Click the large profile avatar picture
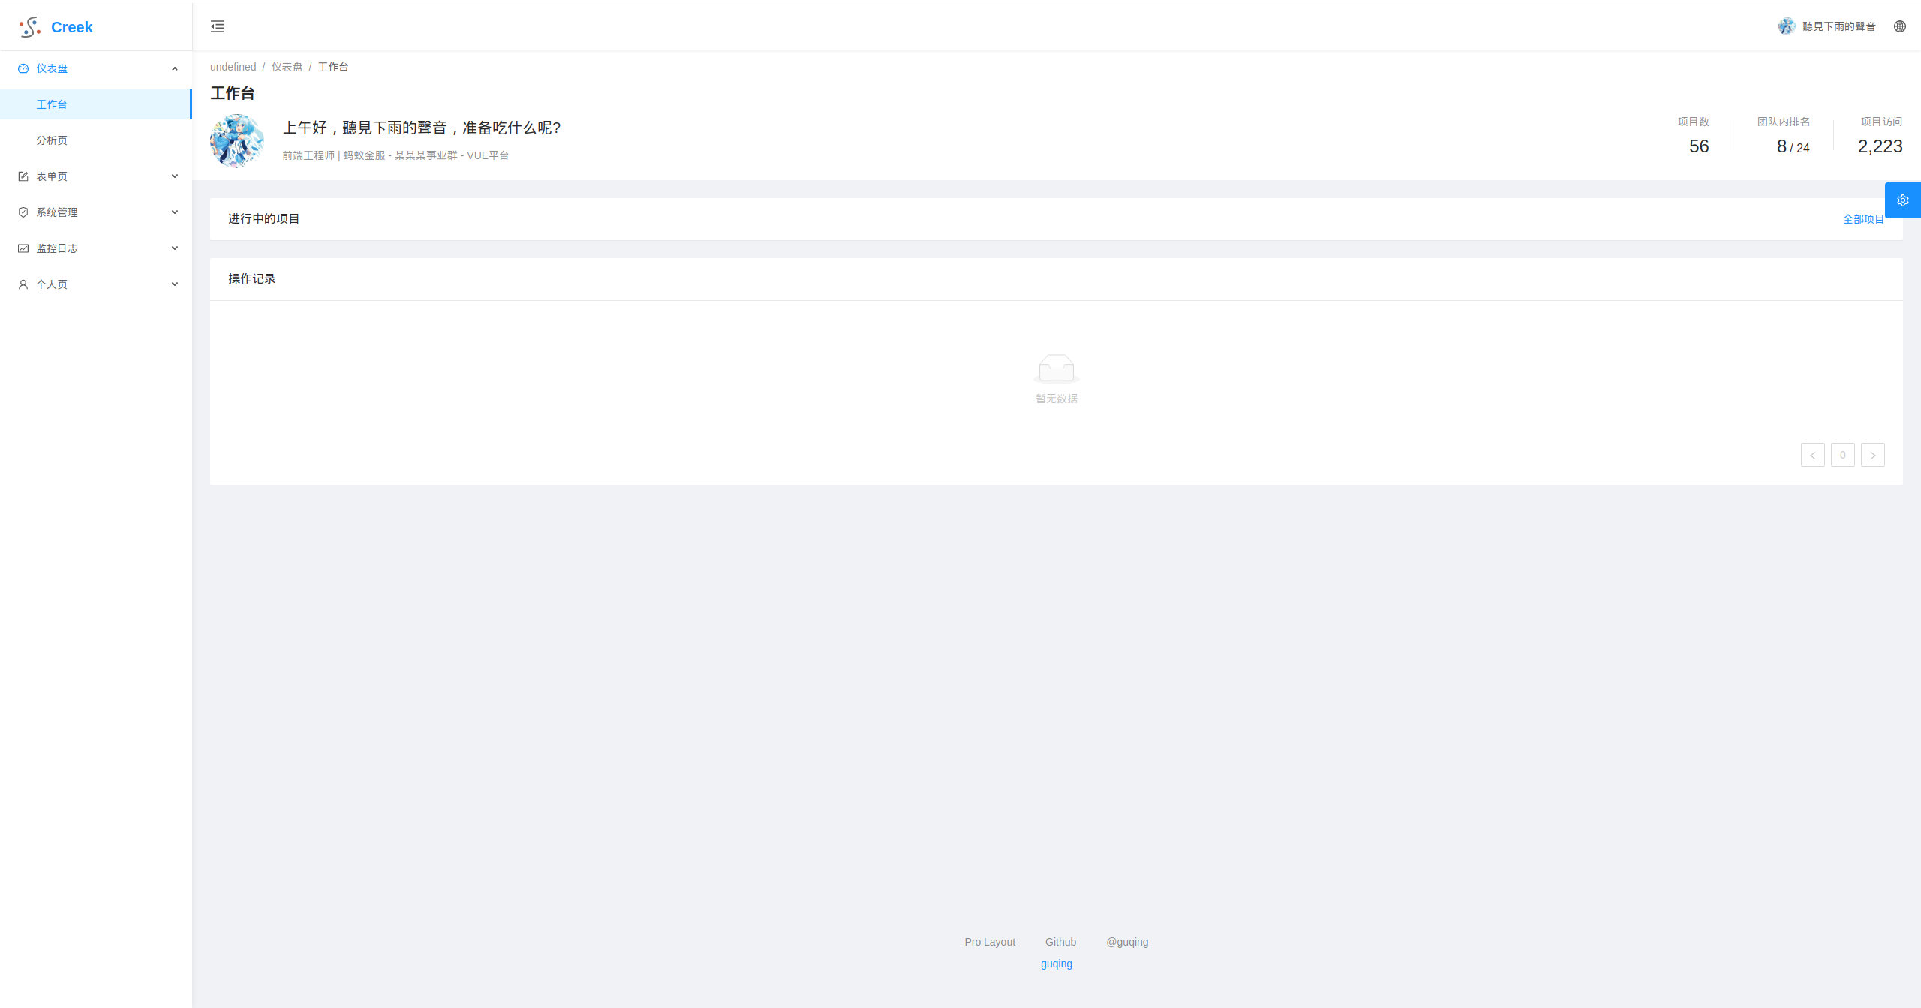 pyautogui.click(x=237, y=140)
